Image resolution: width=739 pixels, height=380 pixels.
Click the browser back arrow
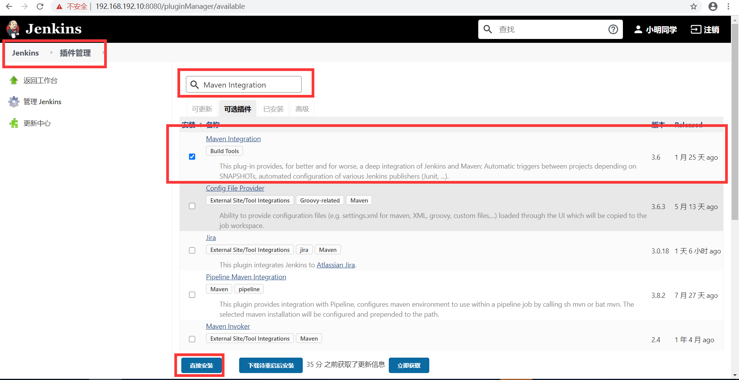pyautogui.click(x=9, y=7)
